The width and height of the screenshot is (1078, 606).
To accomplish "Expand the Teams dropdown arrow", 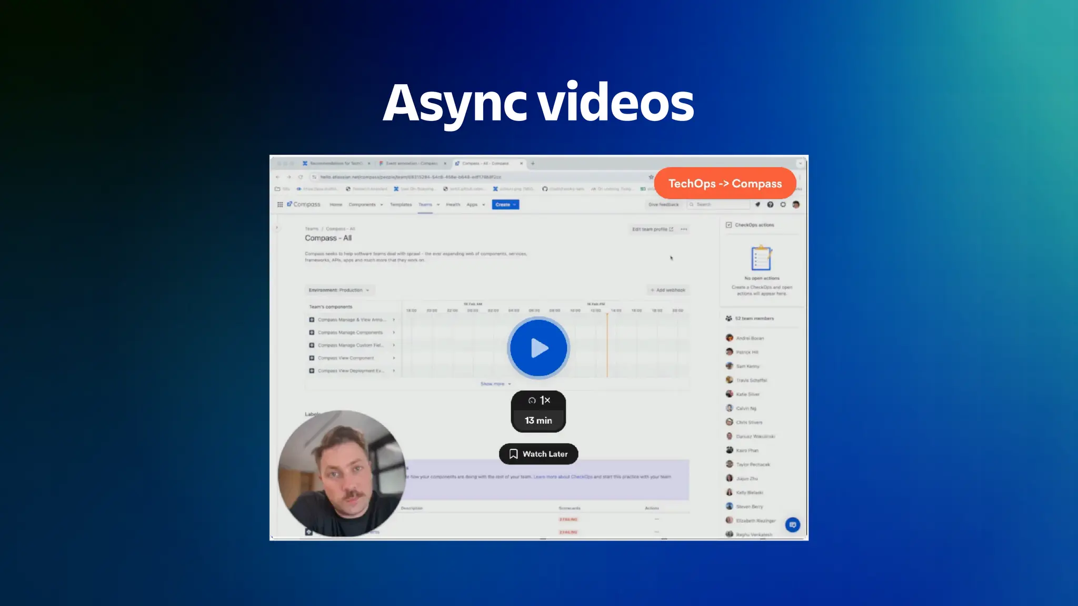I will point(438,205).
